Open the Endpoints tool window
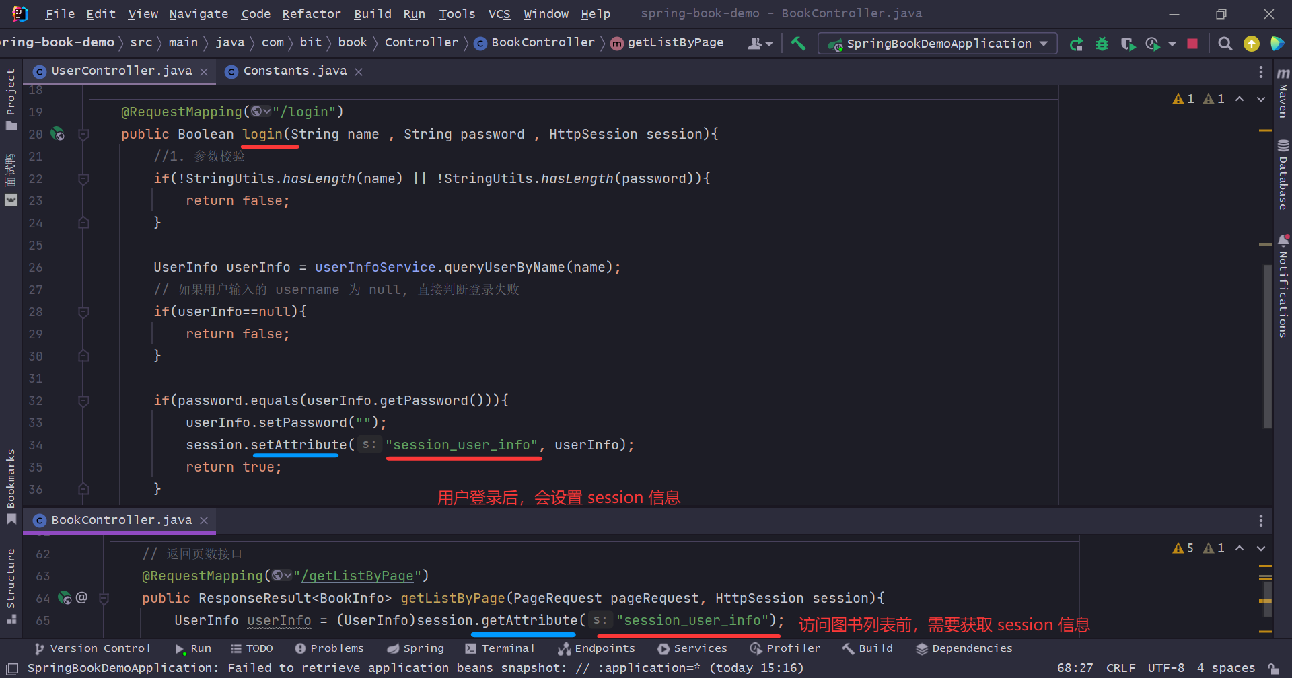1292x678 pixels. tap(596, 648)
